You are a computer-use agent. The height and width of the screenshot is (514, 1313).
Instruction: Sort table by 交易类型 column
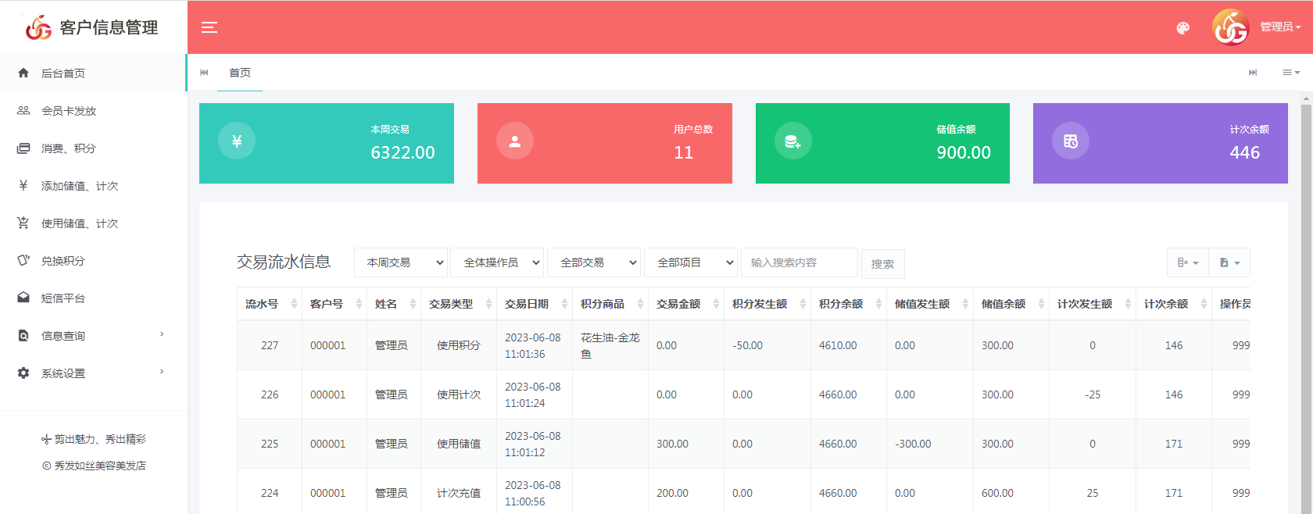pos(459,304)
